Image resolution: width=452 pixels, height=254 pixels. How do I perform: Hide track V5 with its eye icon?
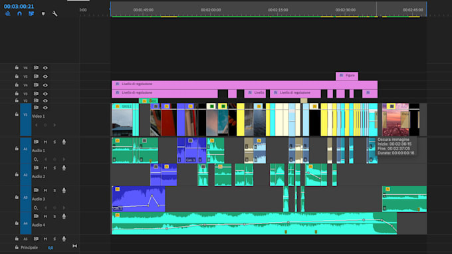click(x=45, y=76)
